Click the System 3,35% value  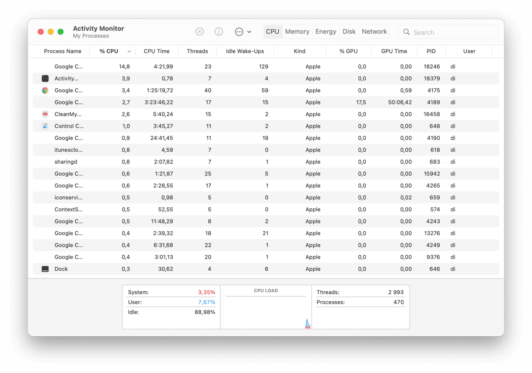point(206,292)
